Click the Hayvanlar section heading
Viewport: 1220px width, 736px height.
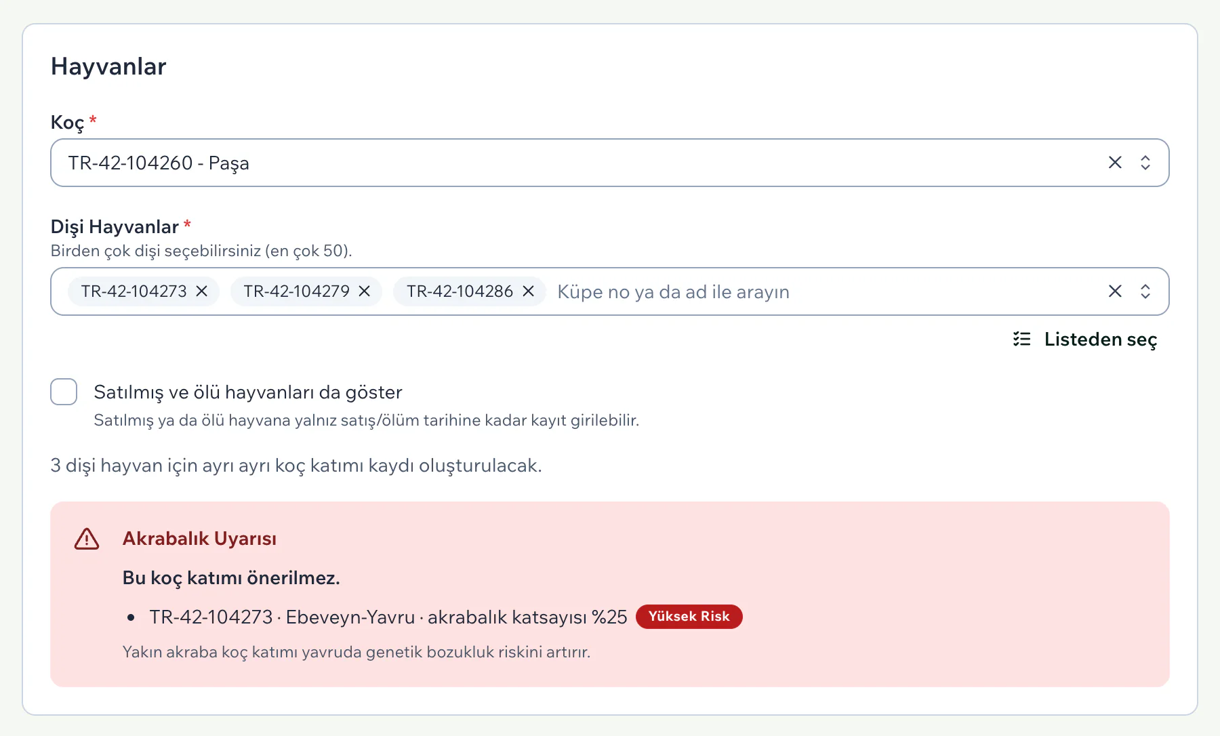[108, 66]
